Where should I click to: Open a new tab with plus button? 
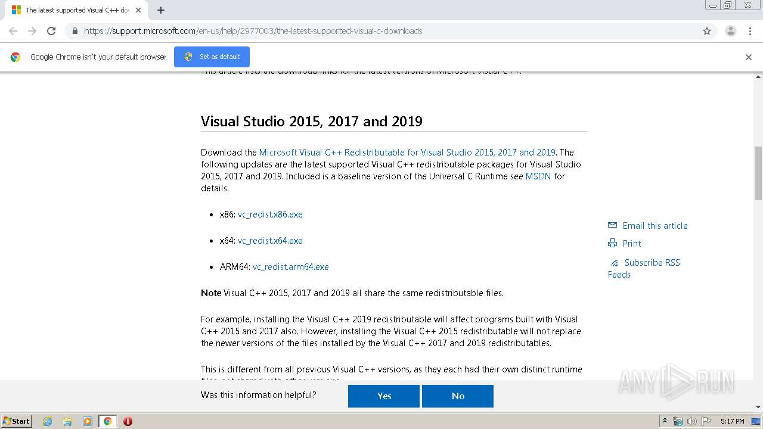[x=161, y=10]
